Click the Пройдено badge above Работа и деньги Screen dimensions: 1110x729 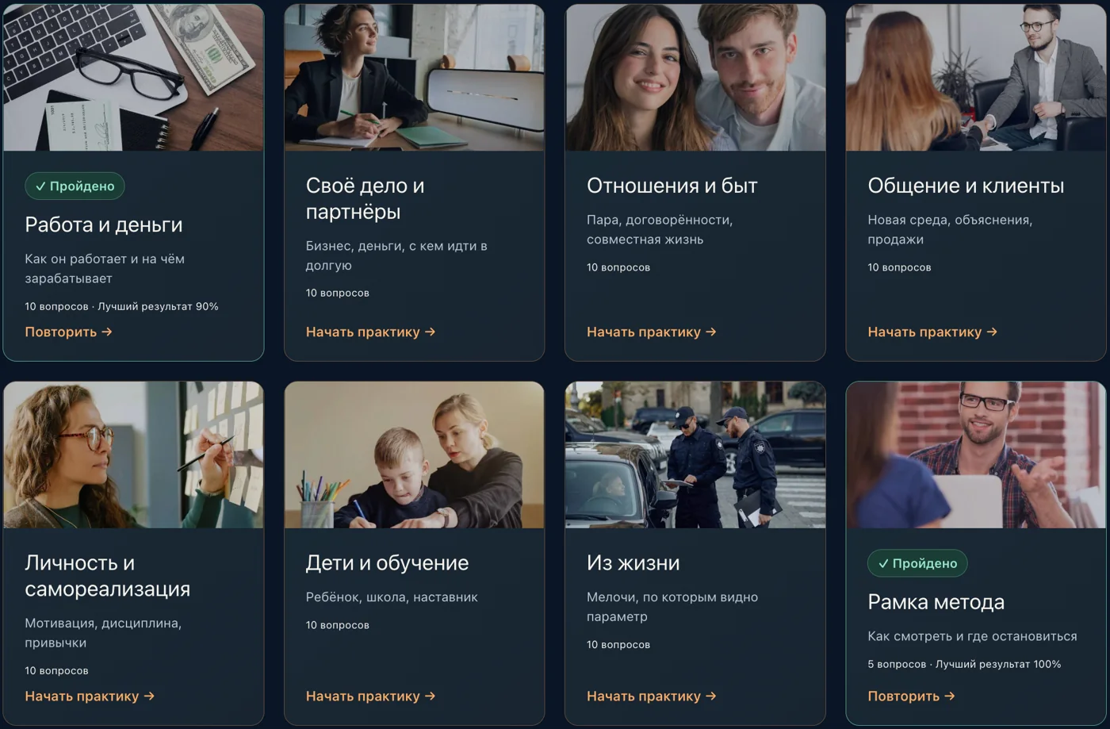click(x=75, y=186)
